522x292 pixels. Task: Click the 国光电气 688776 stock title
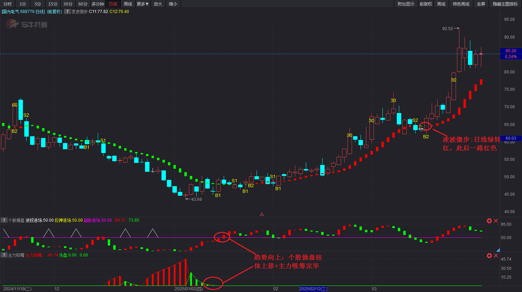coord(23,12)
